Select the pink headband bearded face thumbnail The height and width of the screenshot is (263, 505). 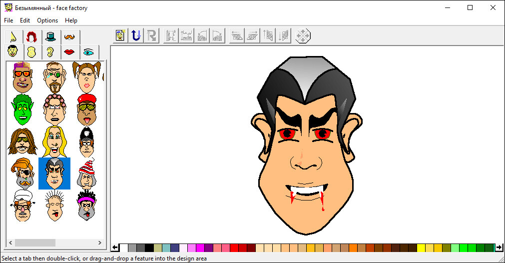(x=86, y=205)
